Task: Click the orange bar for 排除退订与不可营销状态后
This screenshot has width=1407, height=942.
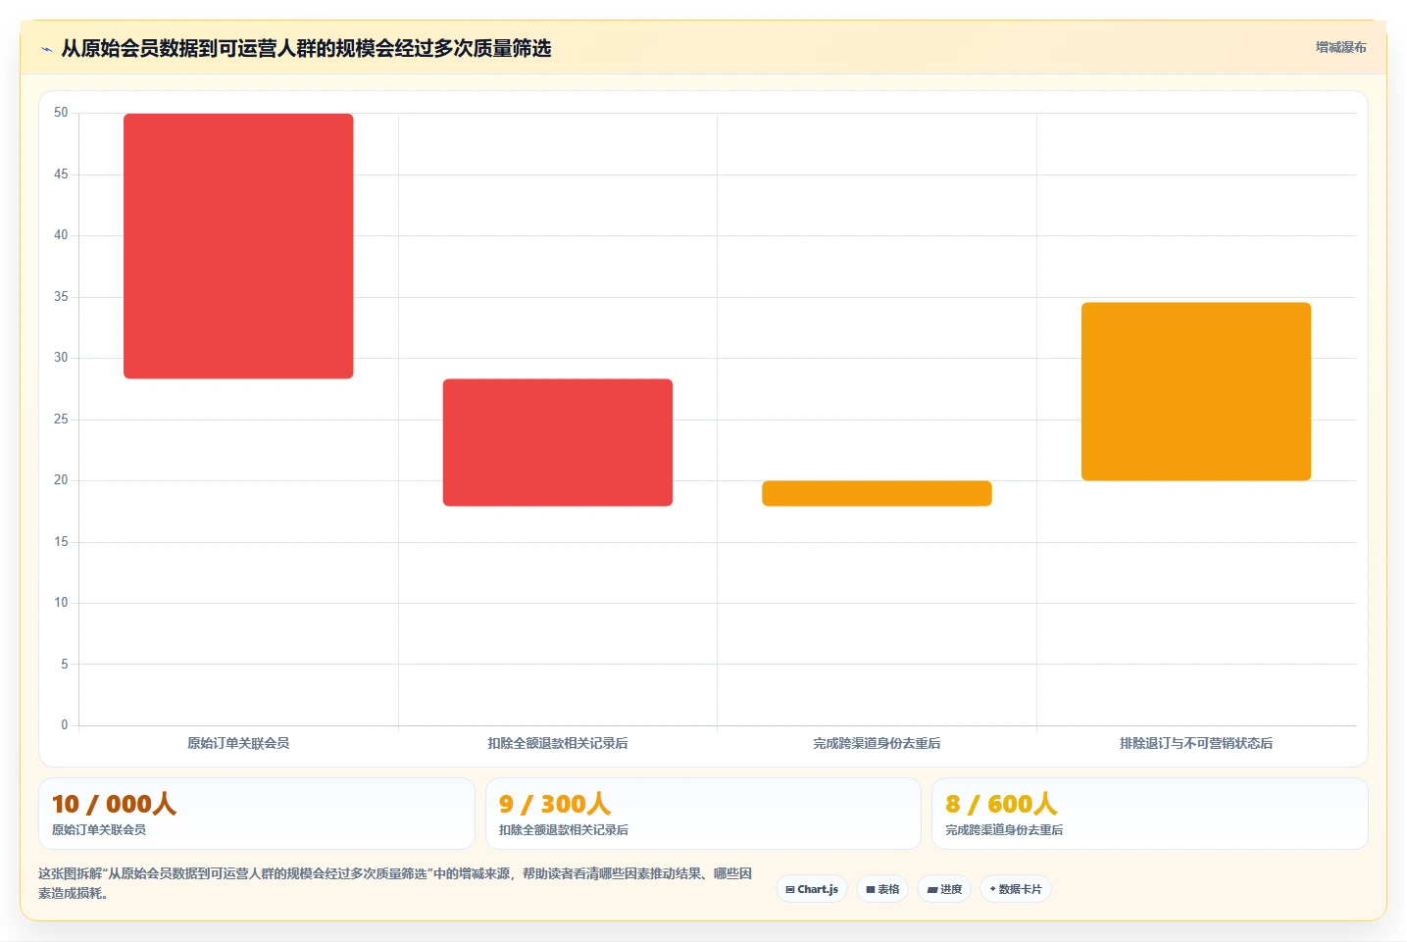Action: point(1196,391)
